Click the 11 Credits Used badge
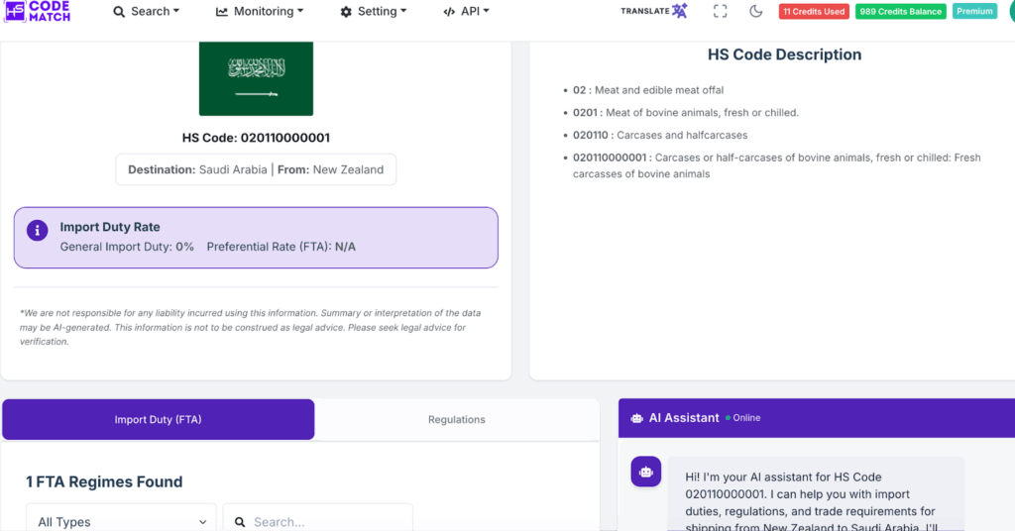1015x531 pixels. (814, 12)
